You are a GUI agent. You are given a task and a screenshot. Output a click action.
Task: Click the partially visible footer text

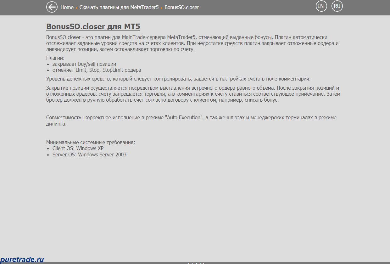(196, 263)
